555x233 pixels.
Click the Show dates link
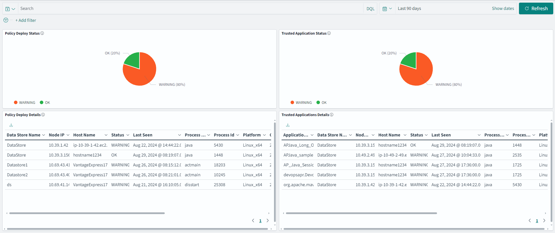(503, 8)
